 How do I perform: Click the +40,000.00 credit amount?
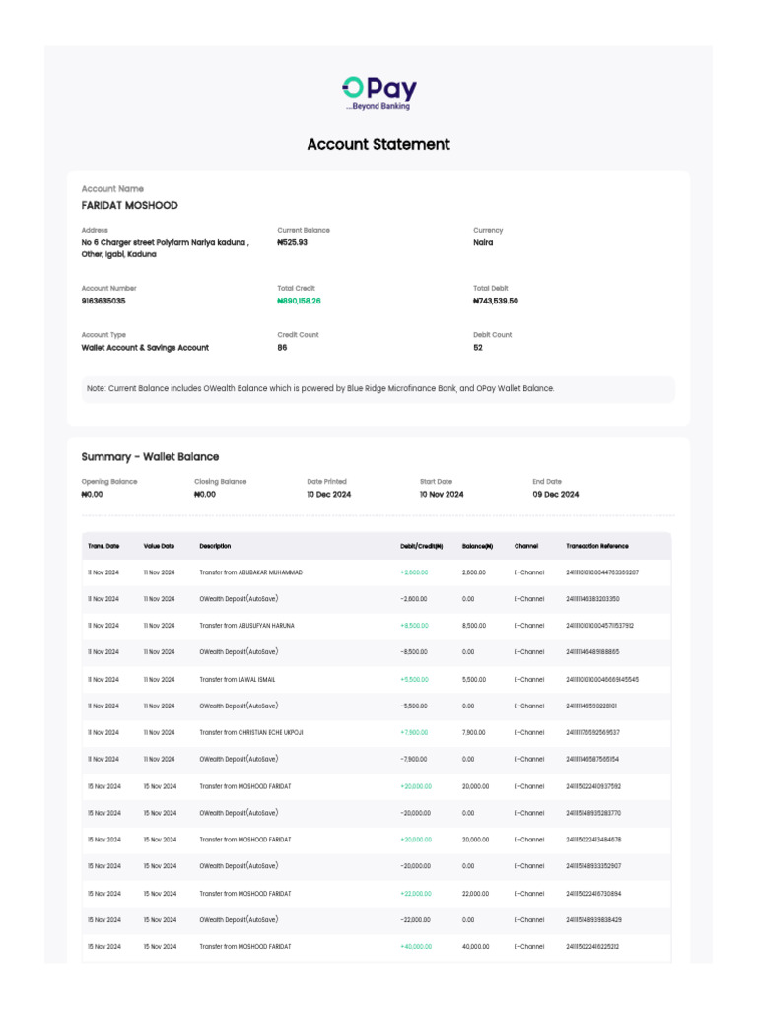point(415,947)
